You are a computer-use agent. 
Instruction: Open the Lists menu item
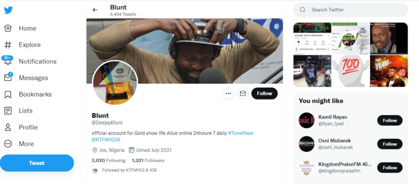25,110
